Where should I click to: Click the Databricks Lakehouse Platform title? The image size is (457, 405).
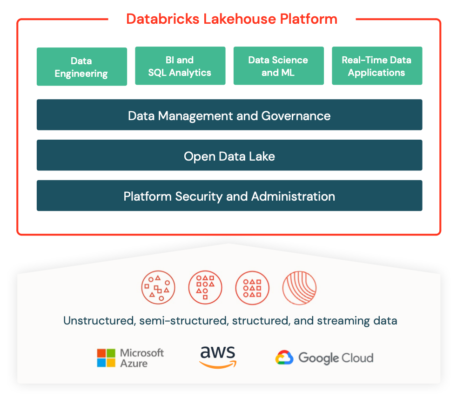pos(232,19)
